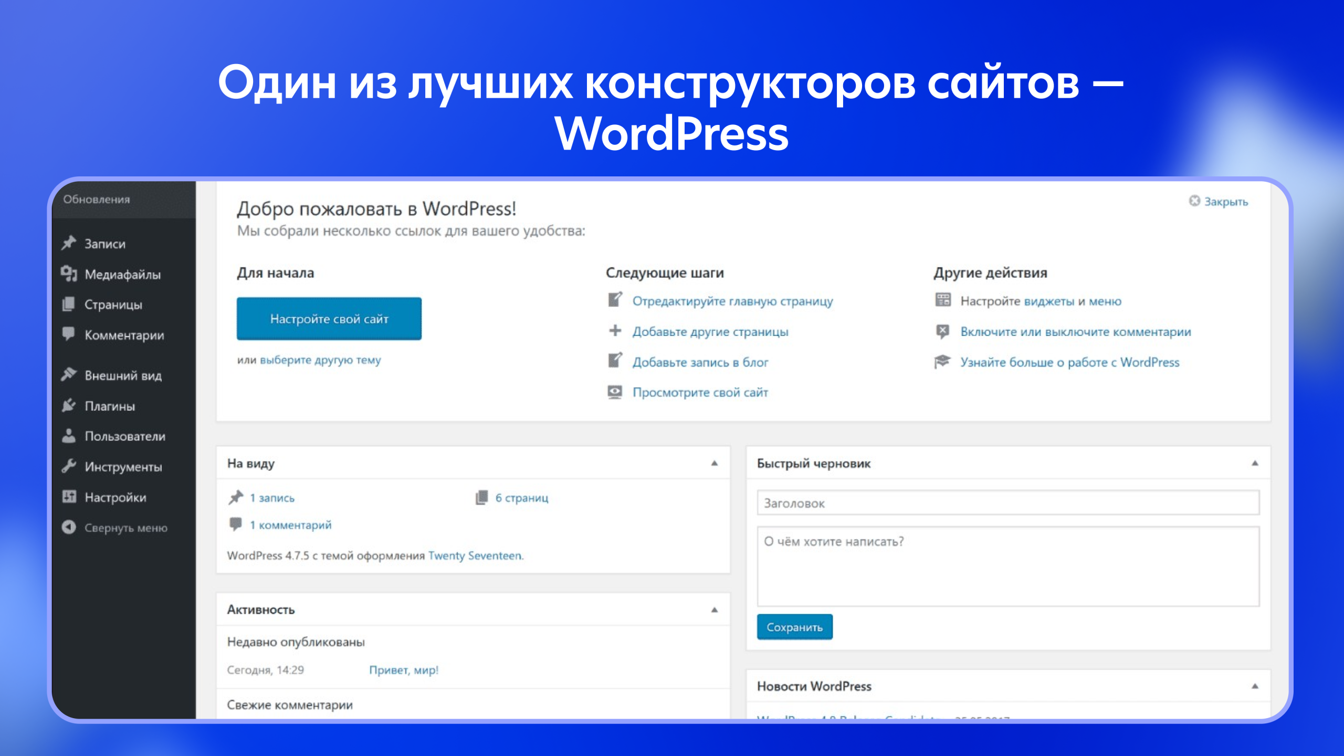Image resolution: width=1344 pixels, height=756 pixels.
Task: Click the edit icon beside Отредактируйте главную страницу
Action: [615, 300]
